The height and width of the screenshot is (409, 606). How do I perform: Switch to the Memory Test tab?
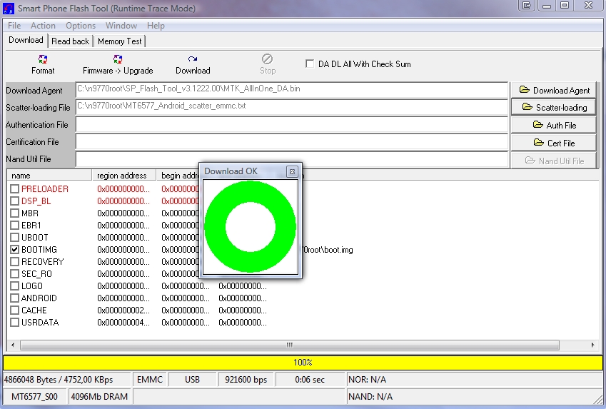click(x=119, y=41)
